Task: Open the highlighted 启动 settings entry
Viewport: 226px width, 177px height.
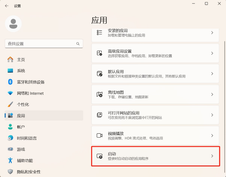Action: coord(155,156)
